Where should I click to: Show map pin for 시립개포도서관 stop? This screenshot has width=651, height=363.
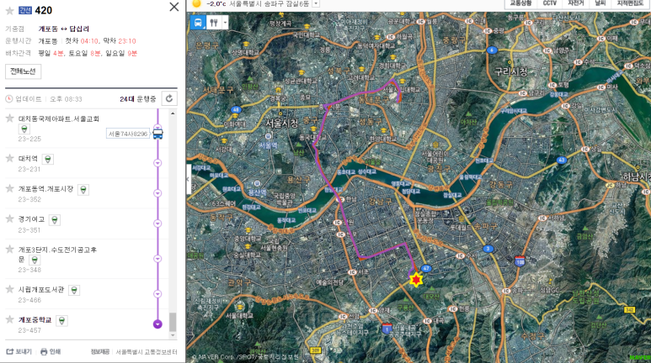tap(74, 290)
